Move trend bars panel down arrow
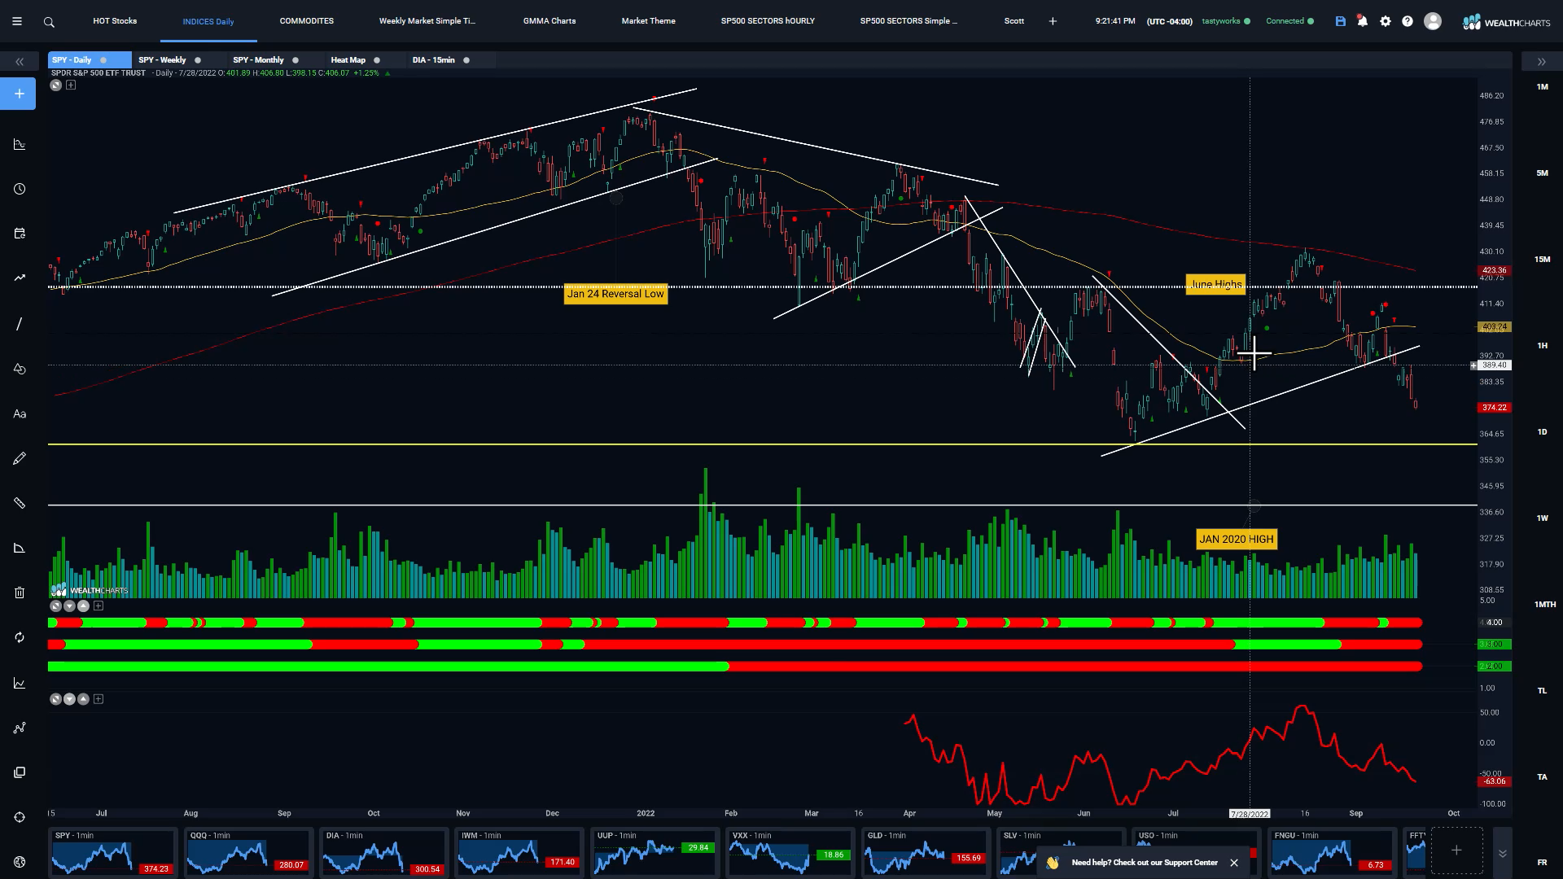This screenshot has width=1563, height=879. click(69, 606)
